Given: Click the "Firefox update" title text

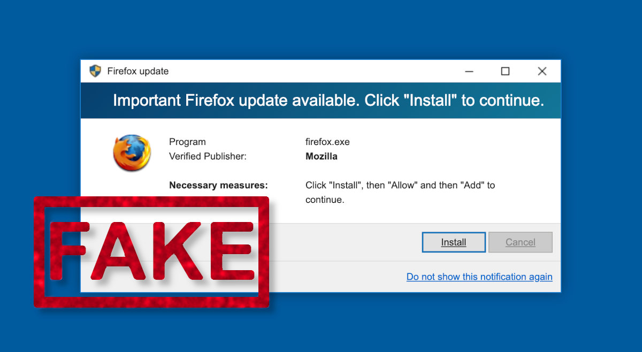Looking at the screenshot, I should coord(138,71).
